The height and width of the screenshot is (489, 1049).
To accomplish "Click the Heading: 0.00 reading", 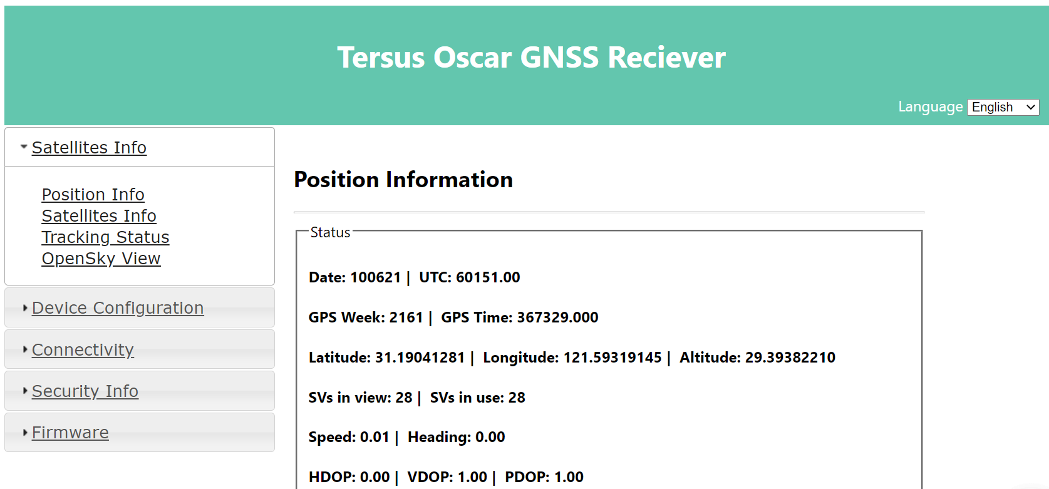I will pos(457,437).
